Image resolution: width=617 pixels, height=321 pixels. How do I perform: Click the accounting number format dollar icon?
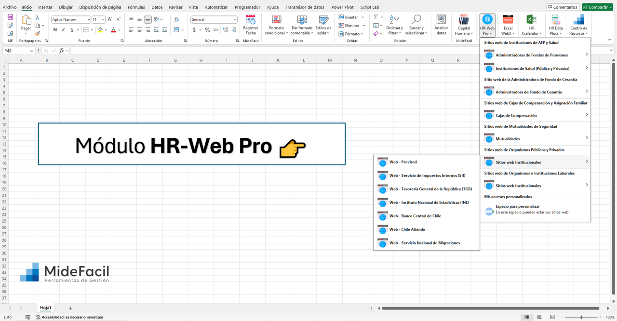[194, 30]
